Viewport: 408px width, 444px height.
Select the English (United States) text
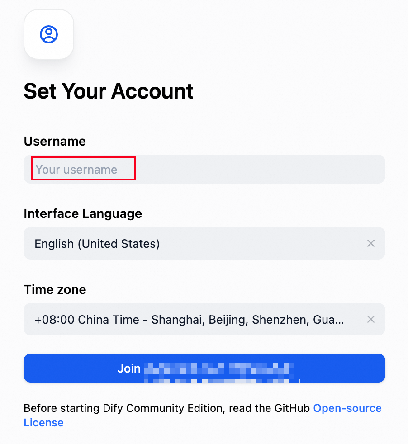click(x=97, y=244)
